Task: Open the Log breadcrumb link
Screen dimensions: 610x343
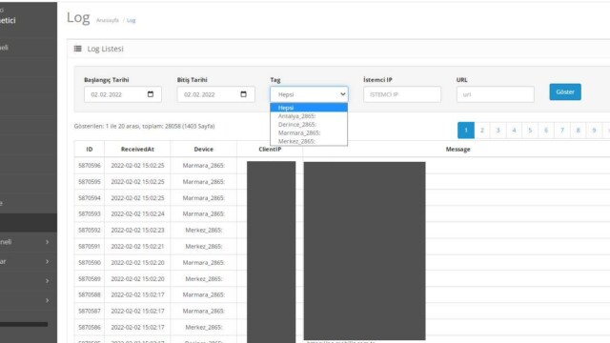Action: [132, 20]
